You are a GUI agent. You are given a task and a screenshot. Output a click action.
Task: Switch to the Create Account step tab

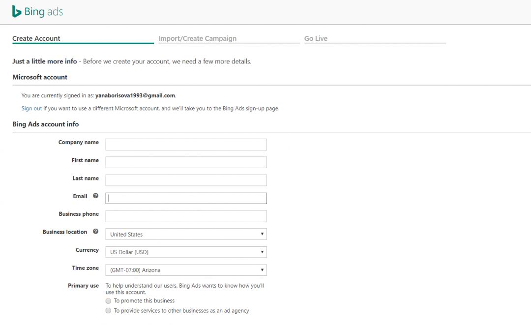coord(36,38)
